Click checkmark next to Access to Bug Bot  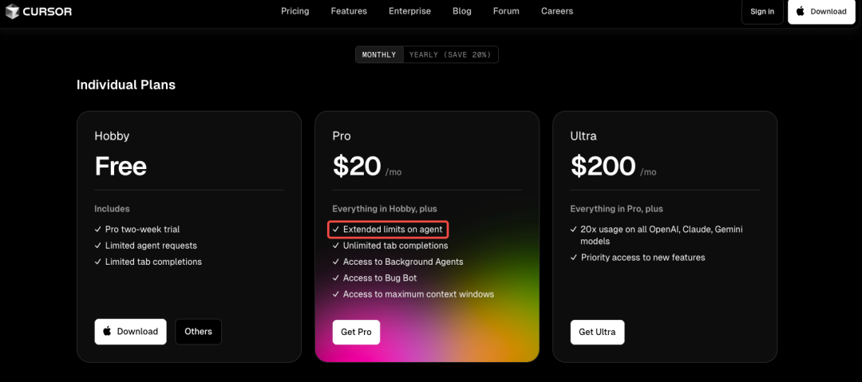click(335, 278)
